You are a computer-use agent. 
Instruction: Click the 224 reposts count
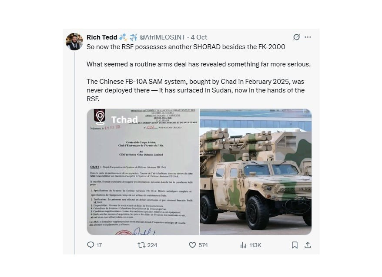[x=152, y=245]
